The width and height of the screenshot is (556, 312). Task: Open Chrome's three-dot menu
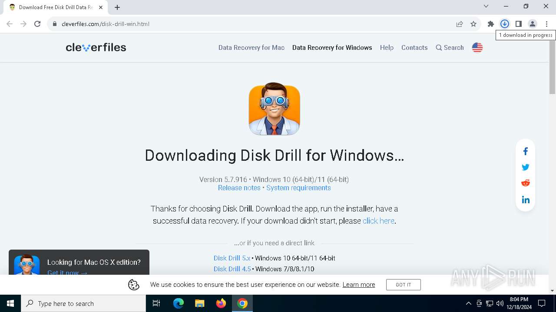[546, 24]
